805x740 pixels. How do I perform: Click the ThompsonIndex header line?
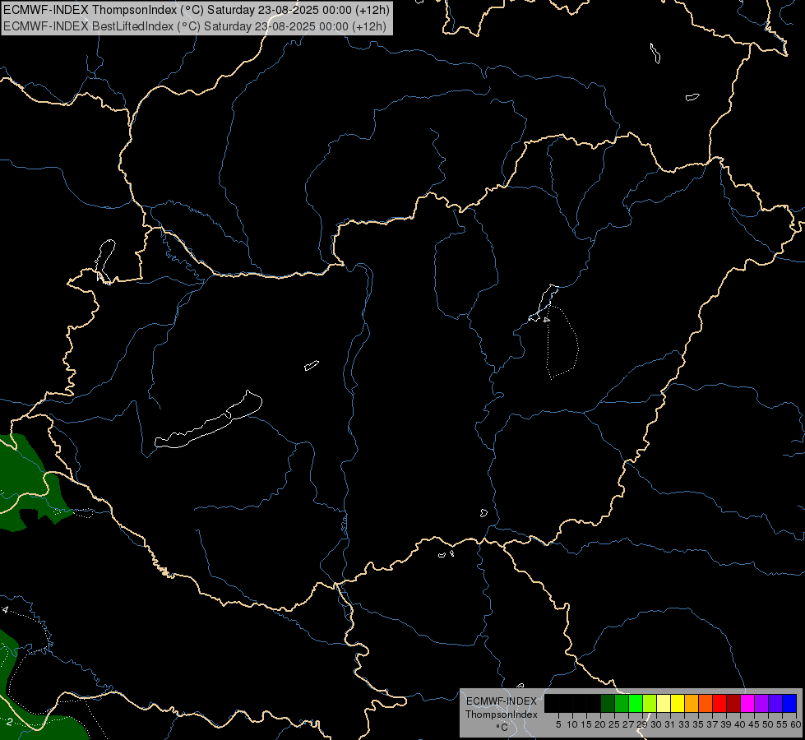pyautogui.click(x=197, y=10)
